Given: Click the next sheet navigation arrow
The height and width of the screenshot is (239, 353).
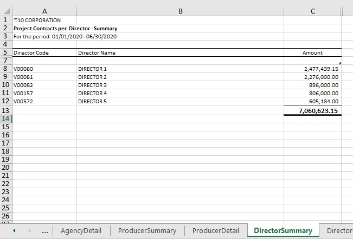Looking at the screenshot, I should tap(29, 231).
